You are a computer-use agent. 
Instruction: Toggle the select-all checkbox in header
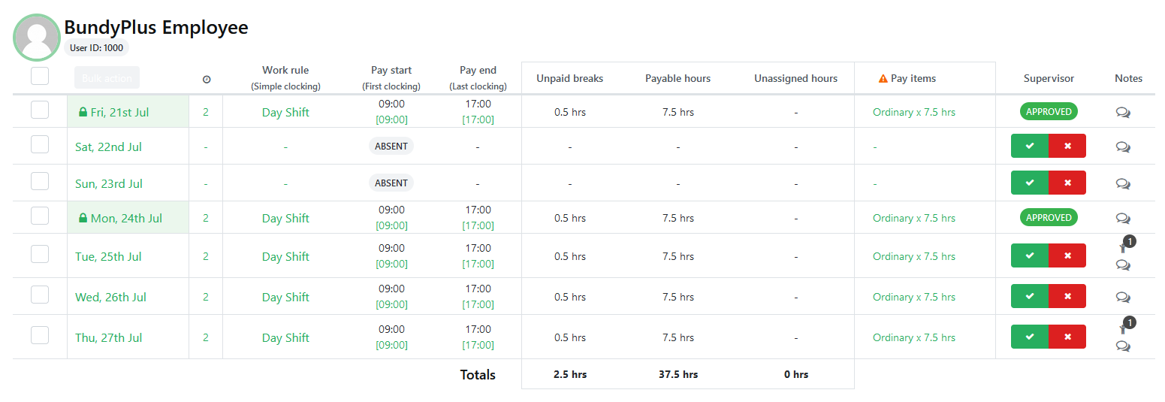40,77
